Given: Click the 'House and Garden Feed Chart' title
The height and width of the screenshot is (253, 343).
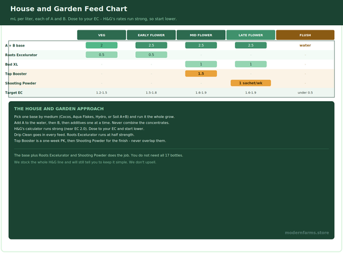Looking at the screenshot, I should coord(69,9).
